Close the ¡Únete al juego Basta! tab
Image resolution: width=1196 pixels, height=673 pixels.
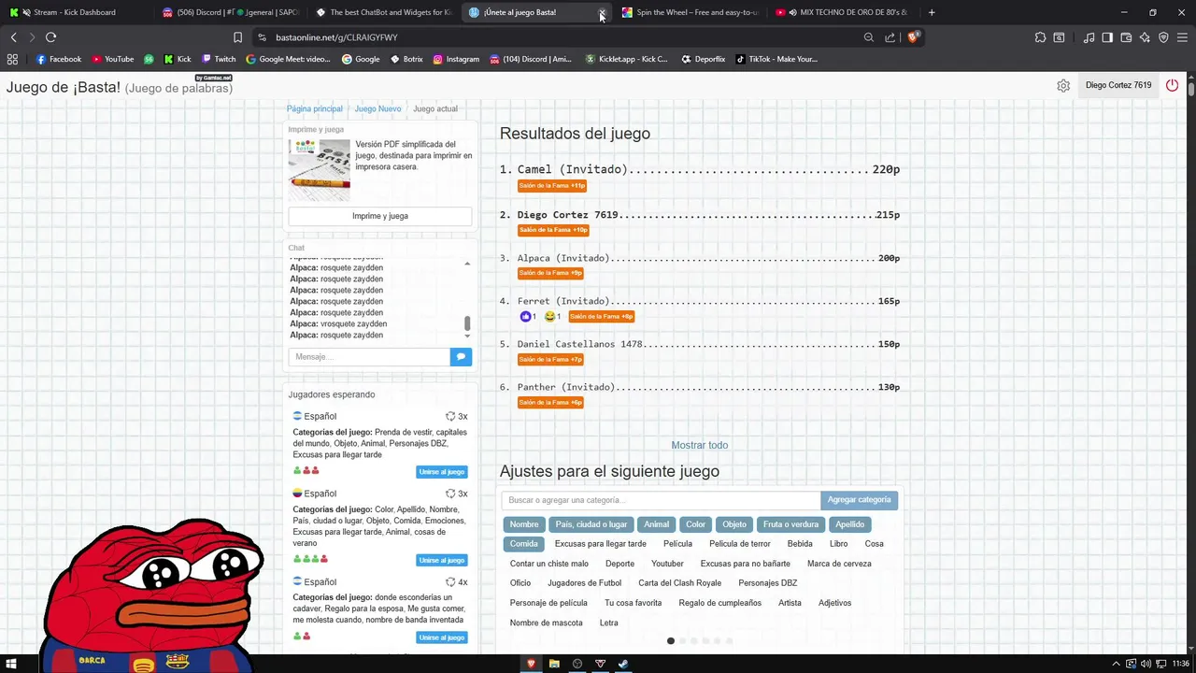tap(602, 12)
